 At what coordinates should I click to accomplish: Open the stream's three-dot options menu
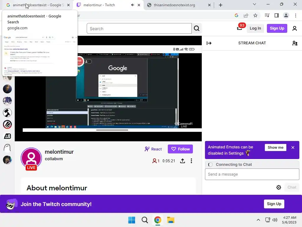tap(191, 161)
